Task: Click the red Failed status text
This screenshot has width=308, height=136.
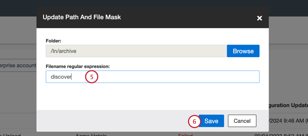Action: tap(185, 135)
